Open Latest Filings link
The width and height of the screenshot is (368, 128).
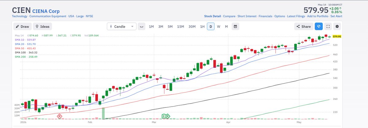pyautogui.click(x=296, y=16)
